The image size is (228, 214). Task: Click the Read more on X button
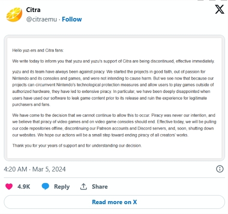pyautogui.click(x=114, y=202)
